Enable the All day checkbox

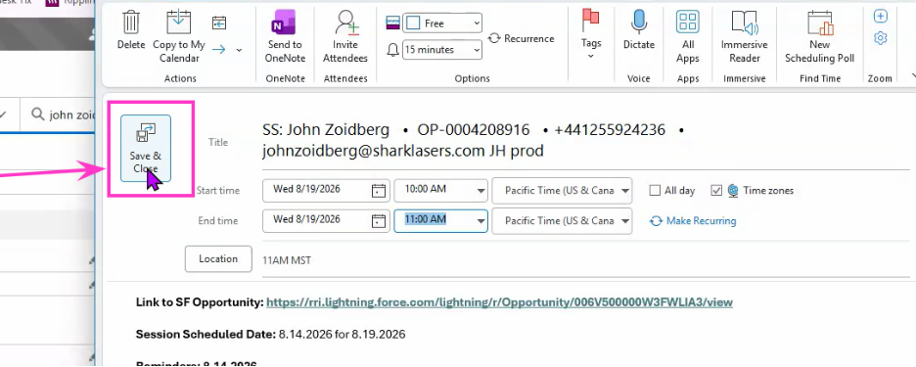click(x=655, y=191)
